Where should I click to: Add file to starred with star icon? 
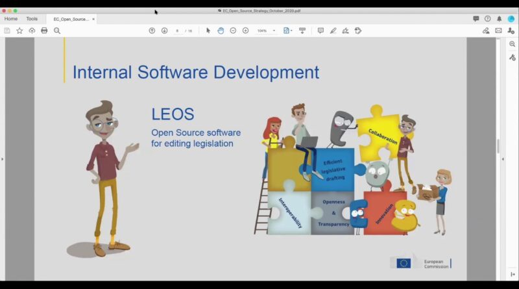point(19,31)
